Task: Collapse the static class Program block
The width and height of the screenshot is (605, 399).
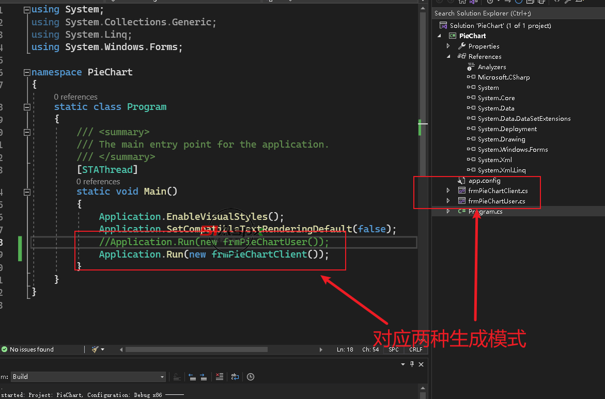Action: click(x=27, y=107)
